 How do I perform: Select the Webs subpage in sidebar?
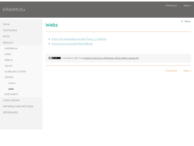[x=11, y=89]
